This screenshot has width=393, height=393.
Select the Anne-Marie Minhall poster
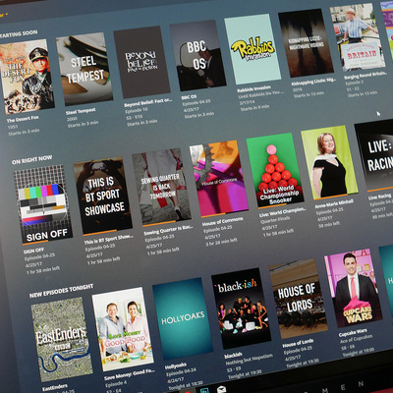(x=329, y=162)
